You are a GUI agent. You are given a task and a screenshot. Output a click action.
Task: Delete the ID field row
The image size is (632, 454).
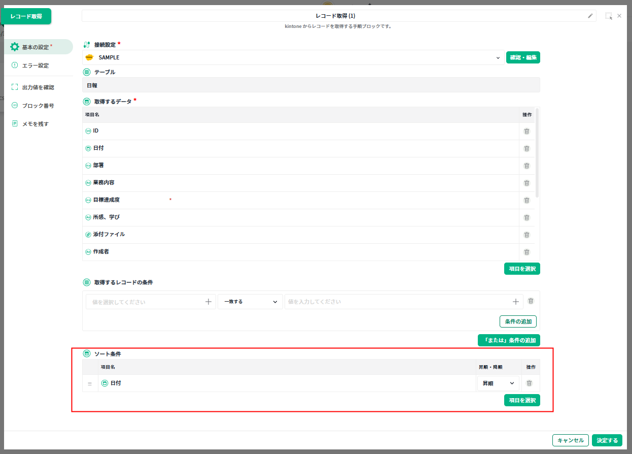point(526,131)
